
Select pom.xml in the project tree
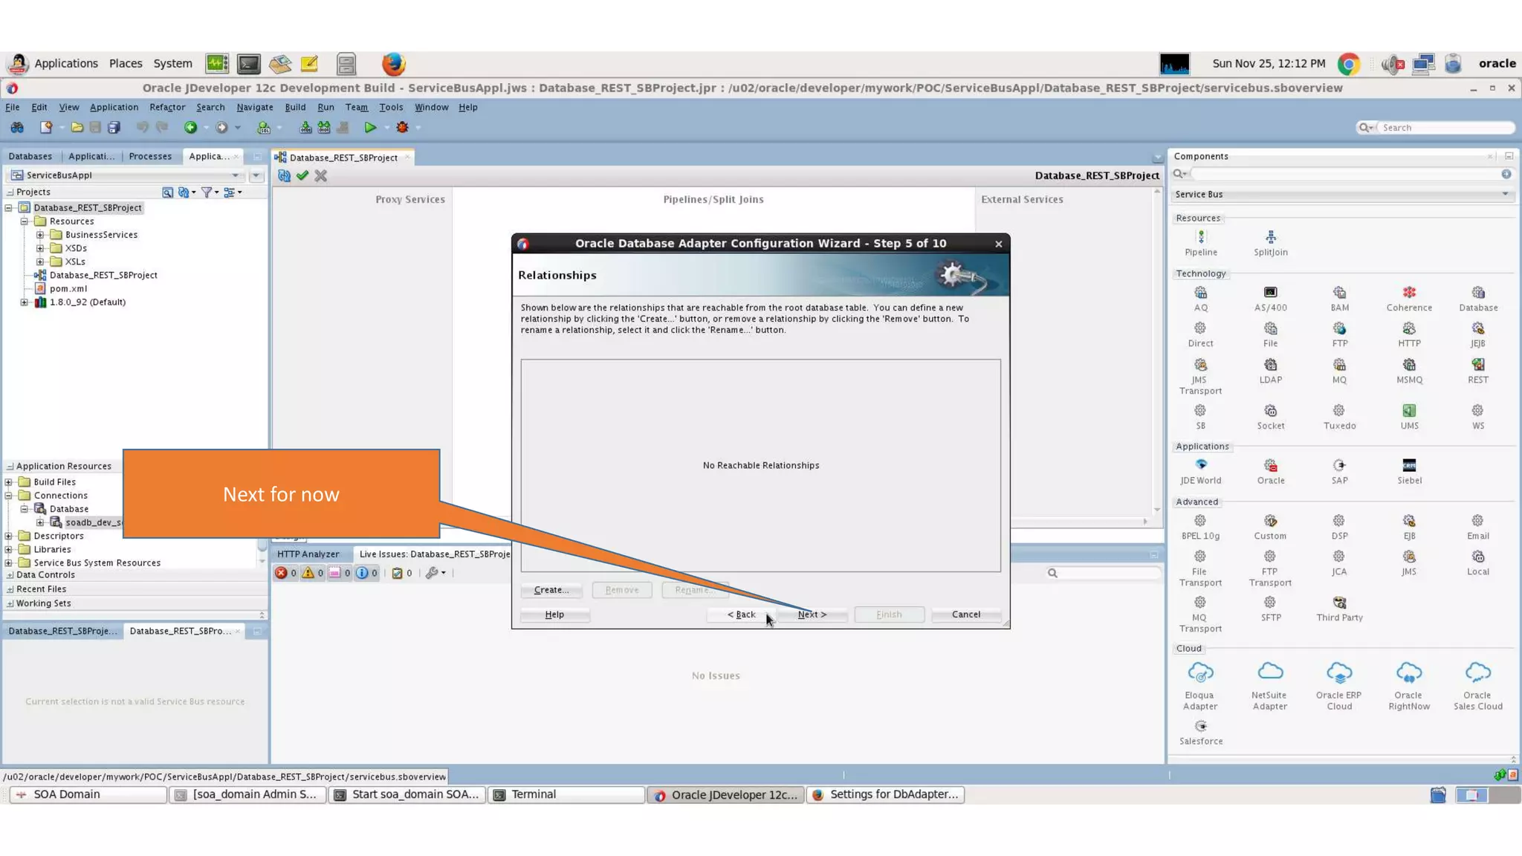[68, 289]
